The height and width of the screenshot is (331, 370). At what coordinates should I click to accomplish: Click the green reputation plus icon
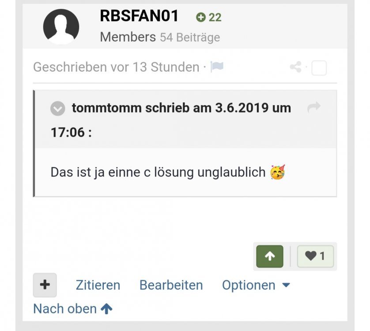201,17
